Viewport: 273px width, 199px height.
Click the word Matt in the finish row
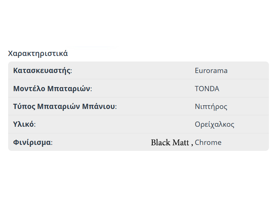pos(180,143)
